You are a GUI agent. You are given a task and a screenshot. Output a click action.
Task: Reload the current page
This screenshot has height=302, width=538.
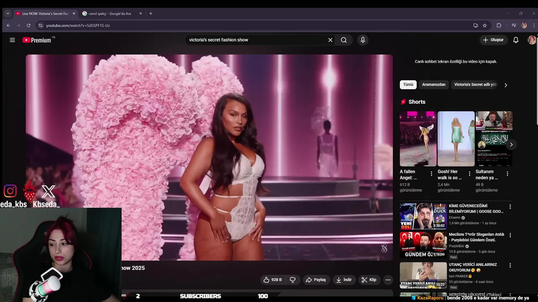tap(29, 25)
